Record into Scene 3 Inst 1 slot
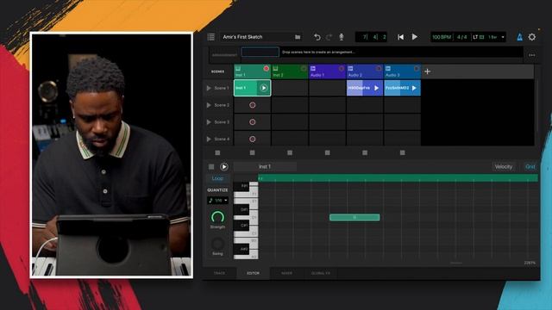The height and width of the screenshot is (310, 552). pos(252,122)
